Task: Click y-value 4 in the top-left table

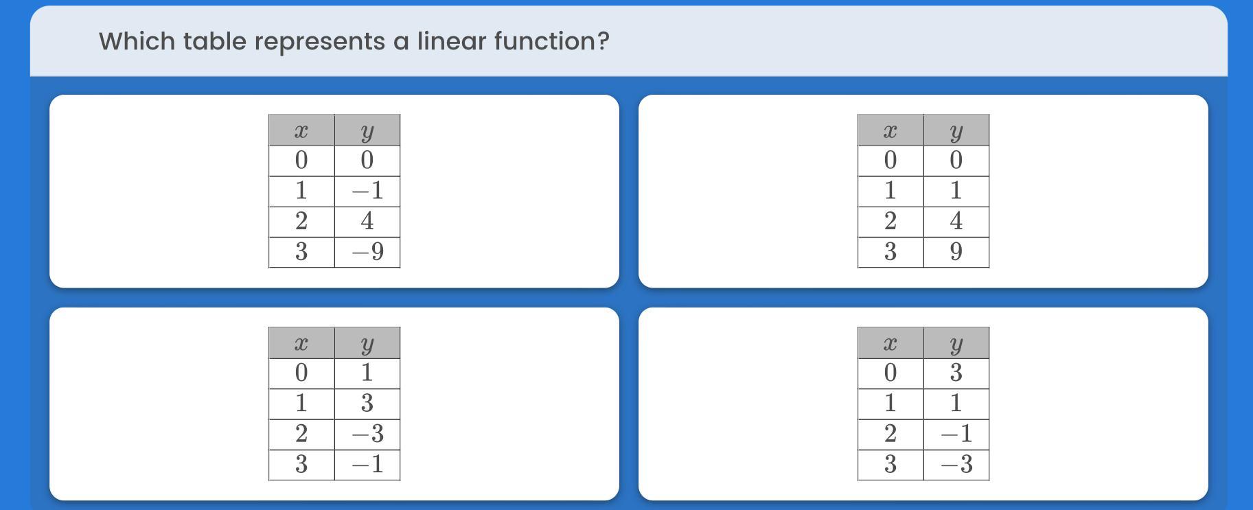Action: tap(367, 221)
